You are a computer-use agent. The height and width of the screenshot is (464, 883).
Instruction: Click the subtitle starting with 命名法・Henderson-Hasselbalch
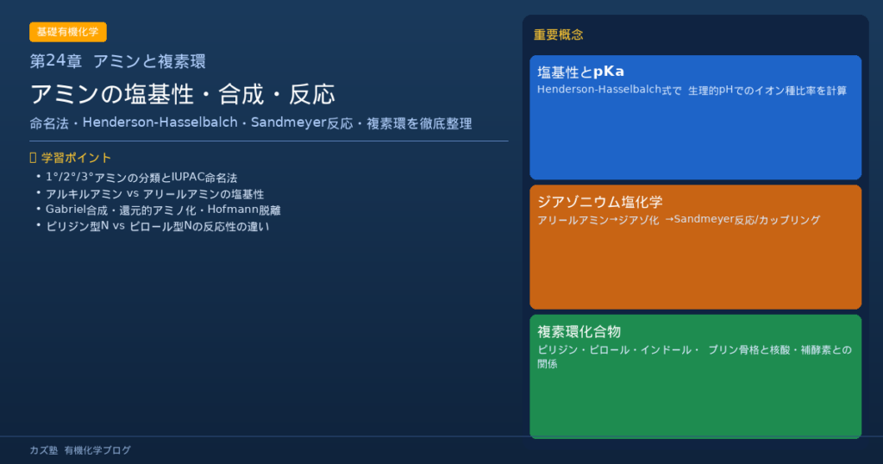[x=251, y=123]
